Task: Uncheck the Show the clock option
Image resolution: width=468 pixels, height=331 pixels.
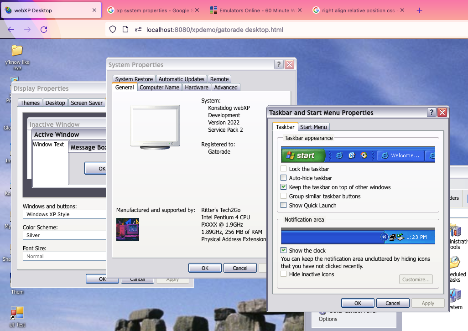Action: (284, 250)
